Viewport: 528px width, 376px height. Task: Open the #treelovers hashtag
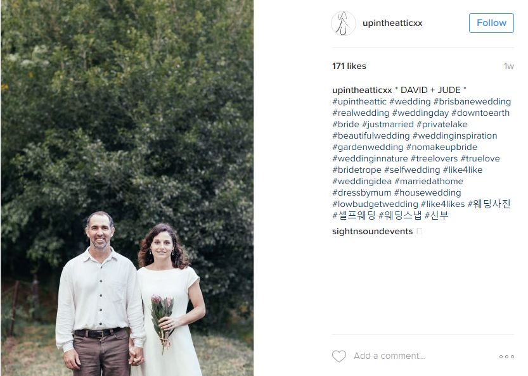pyautogui.click(x=434, y=158)
